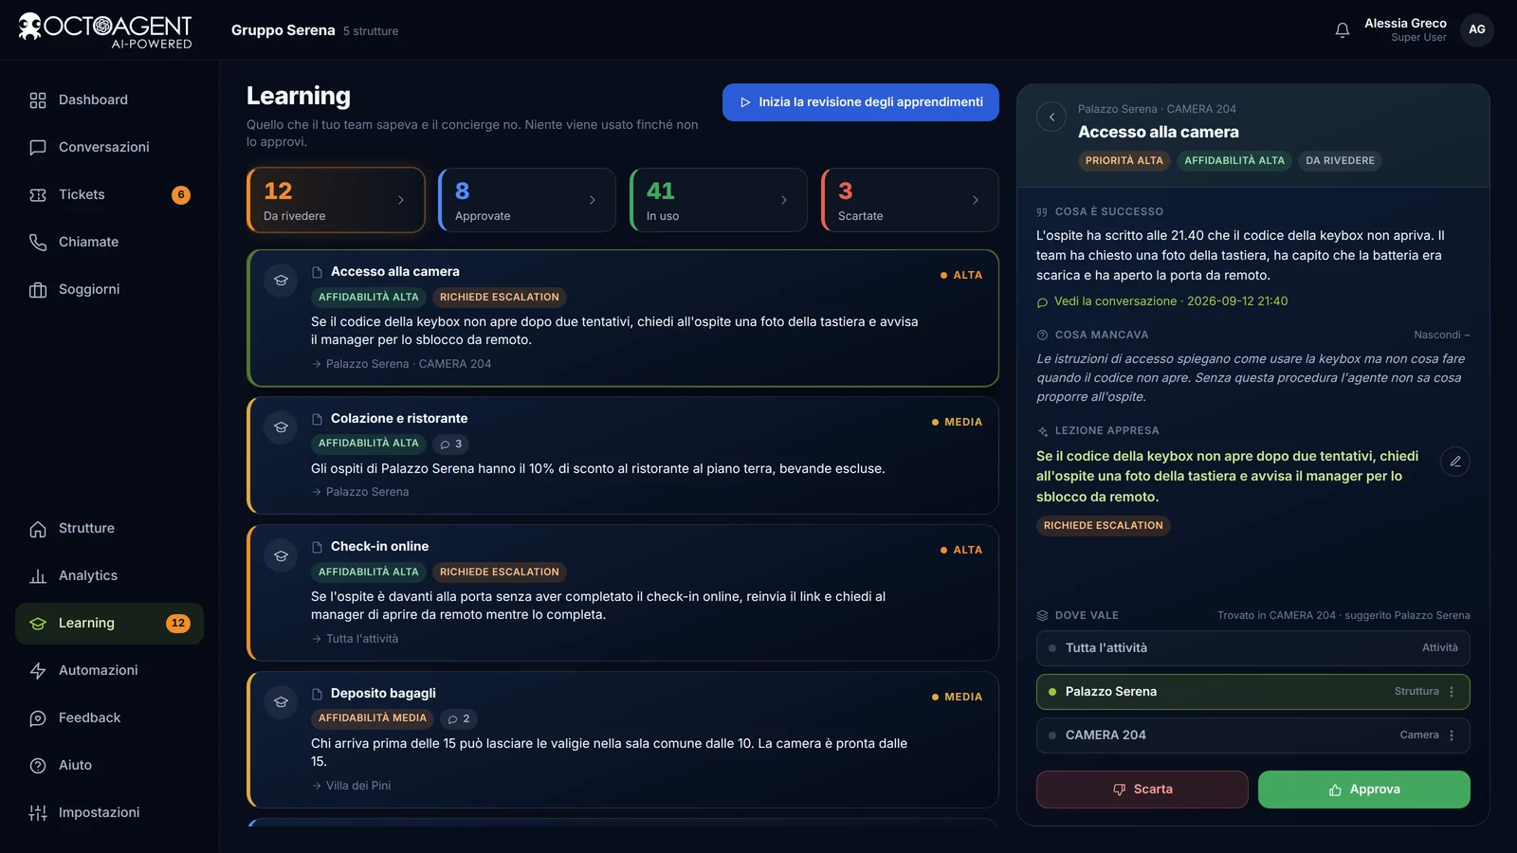Open Automazioni in sidebar
The width and height of the screenshot is (1517, 853).
coord(109,671)
